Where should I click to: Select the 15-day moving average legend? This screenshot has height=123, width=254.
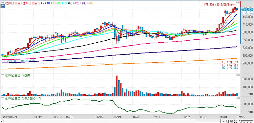click(53, 3)
